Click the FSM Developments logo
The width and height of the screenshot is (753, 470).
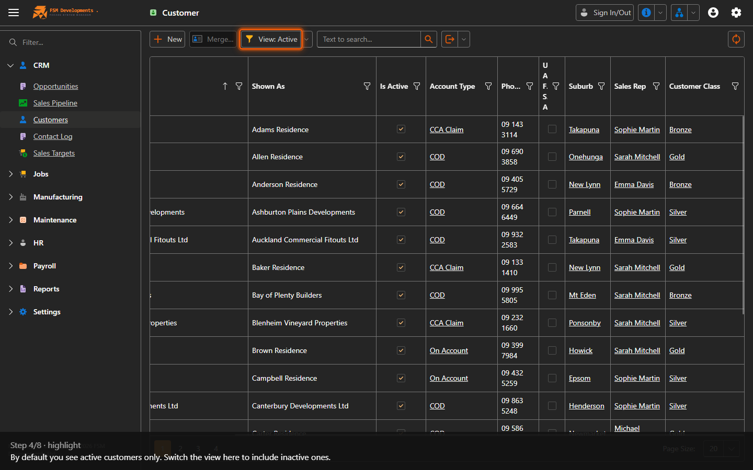(x=65, y=12)
